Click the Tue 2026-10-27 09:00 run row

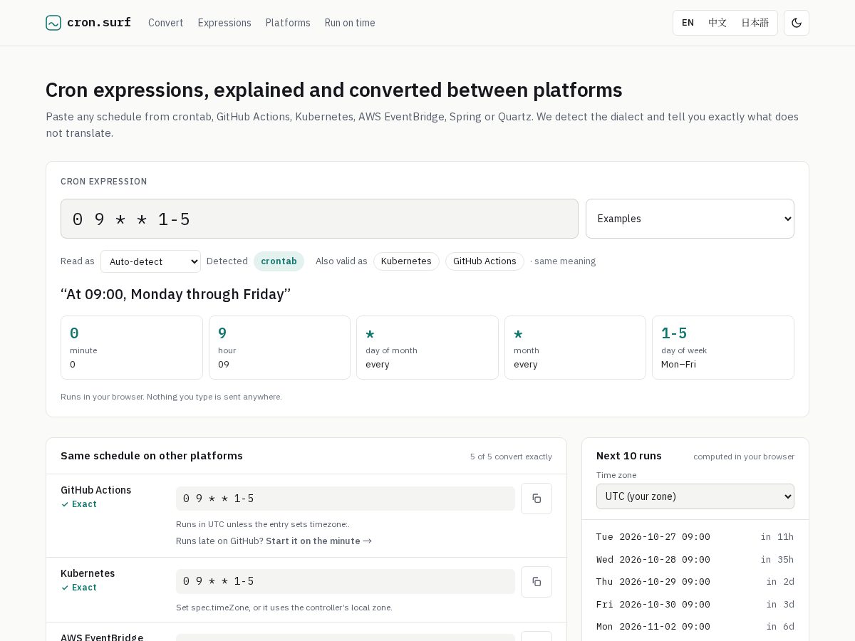coord(695,537)
